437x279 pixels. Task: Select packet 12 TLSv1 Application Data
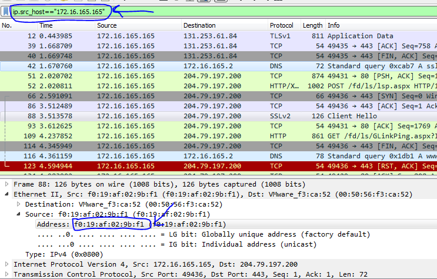pyautogui.click(x=219, y=36)
